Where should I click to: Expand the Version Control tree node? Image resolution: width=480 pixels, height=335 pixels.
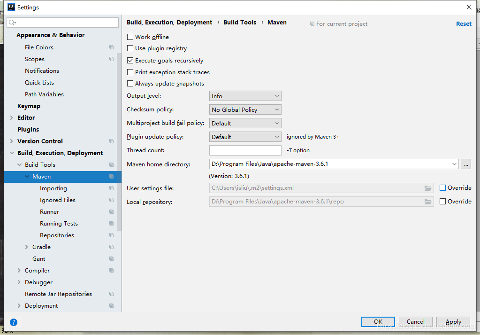[12, 141]
